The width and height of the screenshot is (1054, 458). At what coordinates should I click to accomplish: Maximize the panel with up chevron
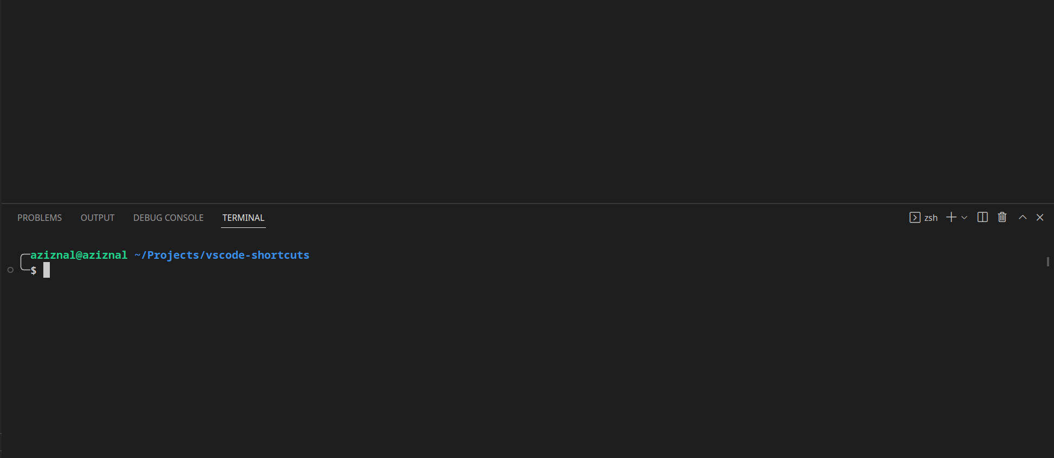tap(1023, 217)
